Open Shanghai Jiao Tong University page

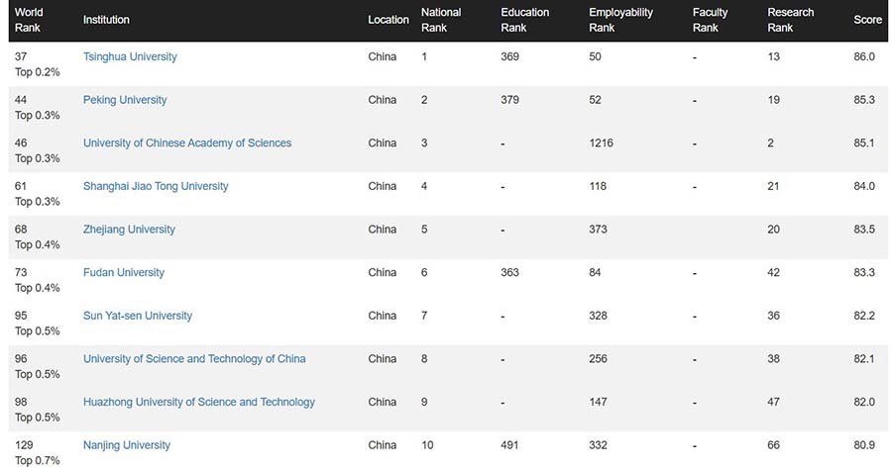(x=156, y=186)
